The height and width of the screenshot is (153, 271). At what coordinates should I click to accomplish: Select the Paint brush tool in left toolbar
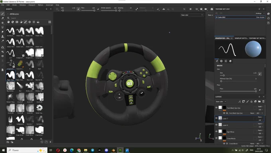coord(2,14)
